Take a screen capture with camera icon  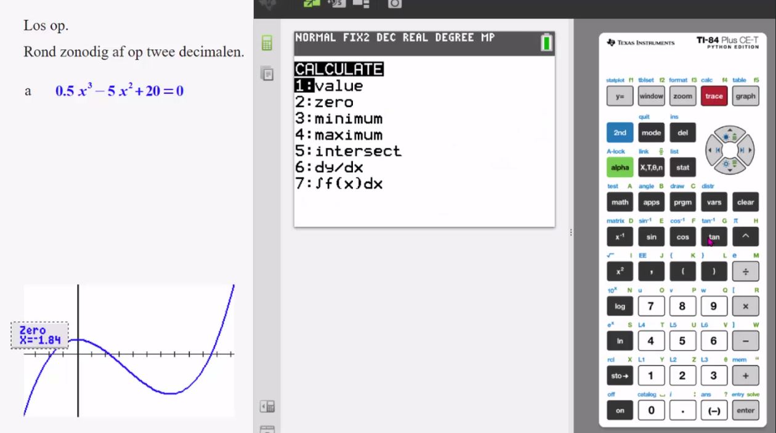pos(394,4)
